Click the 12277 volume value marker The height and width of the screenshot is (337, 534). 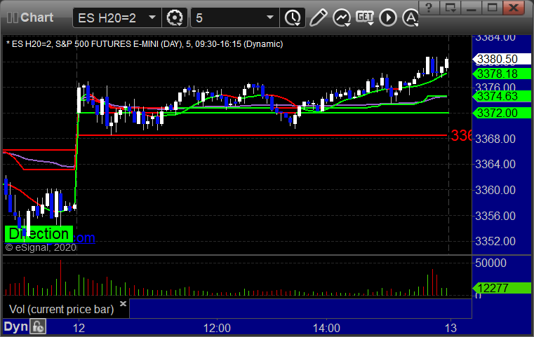coord(501,289)
